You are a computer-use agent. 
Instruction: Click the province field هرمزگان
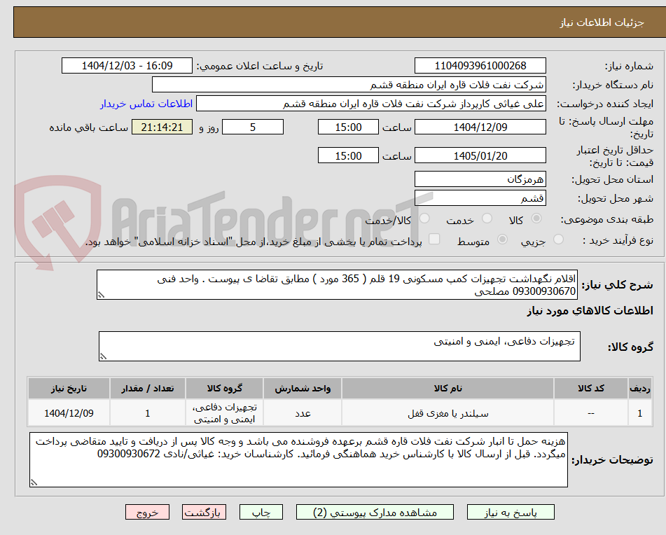480,179
